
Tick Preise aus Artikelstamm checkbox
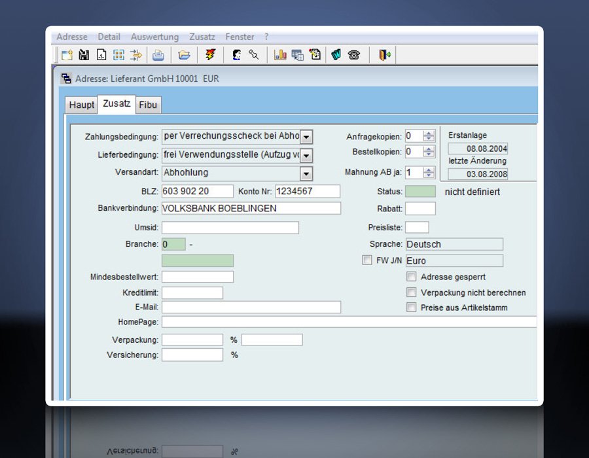(412, 308)
